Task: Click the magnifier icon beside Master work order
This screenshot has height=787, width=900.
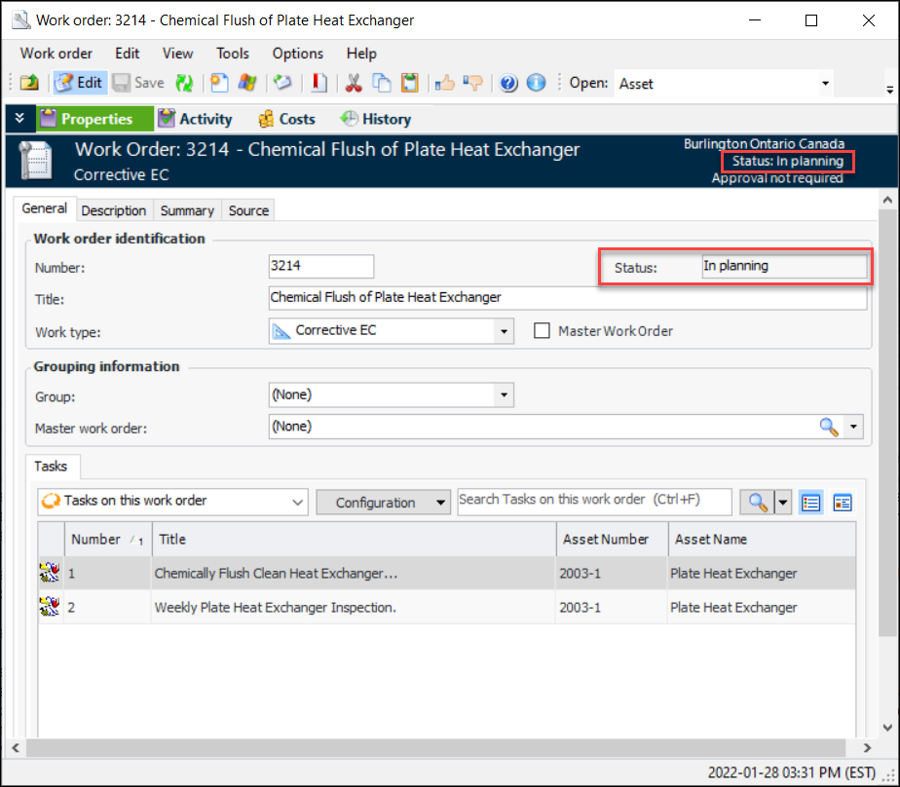Action: coord(828,427)
